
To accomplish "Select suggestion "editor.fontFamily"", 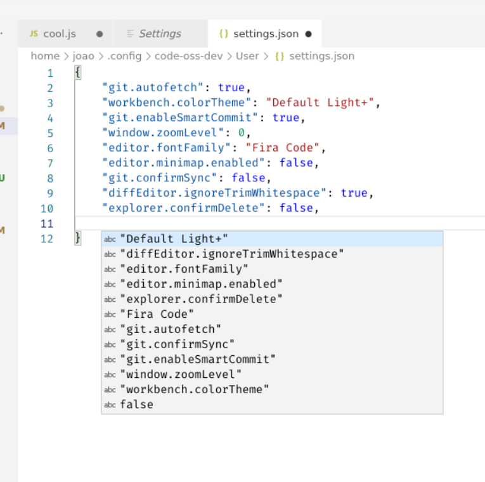I will [x=272, y=269].
